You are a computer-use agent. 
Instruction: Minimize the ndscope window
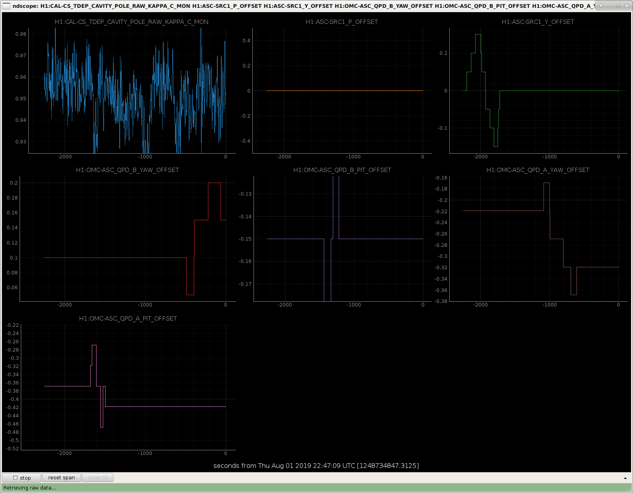pyautogui.click(x=609, y=6)
